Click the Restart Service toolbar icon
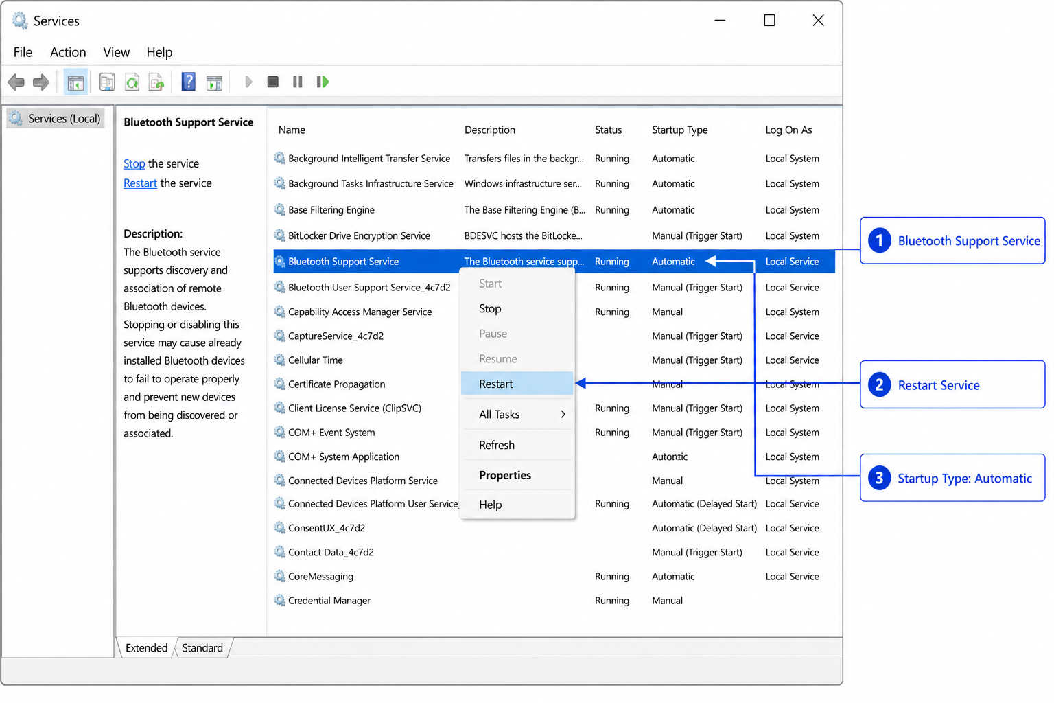This screenshot has height=703, width=1054. [323, 82]
